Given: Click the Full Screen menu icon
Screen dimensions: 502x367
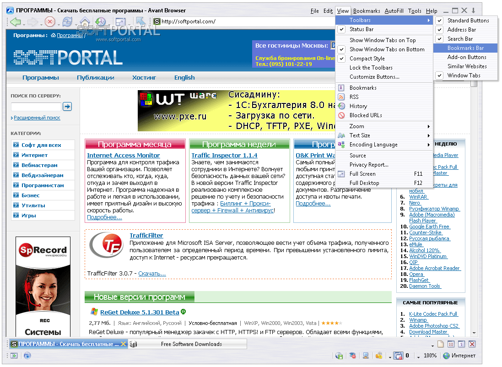Looking at the screenshot, I should [x=341, y=173].
